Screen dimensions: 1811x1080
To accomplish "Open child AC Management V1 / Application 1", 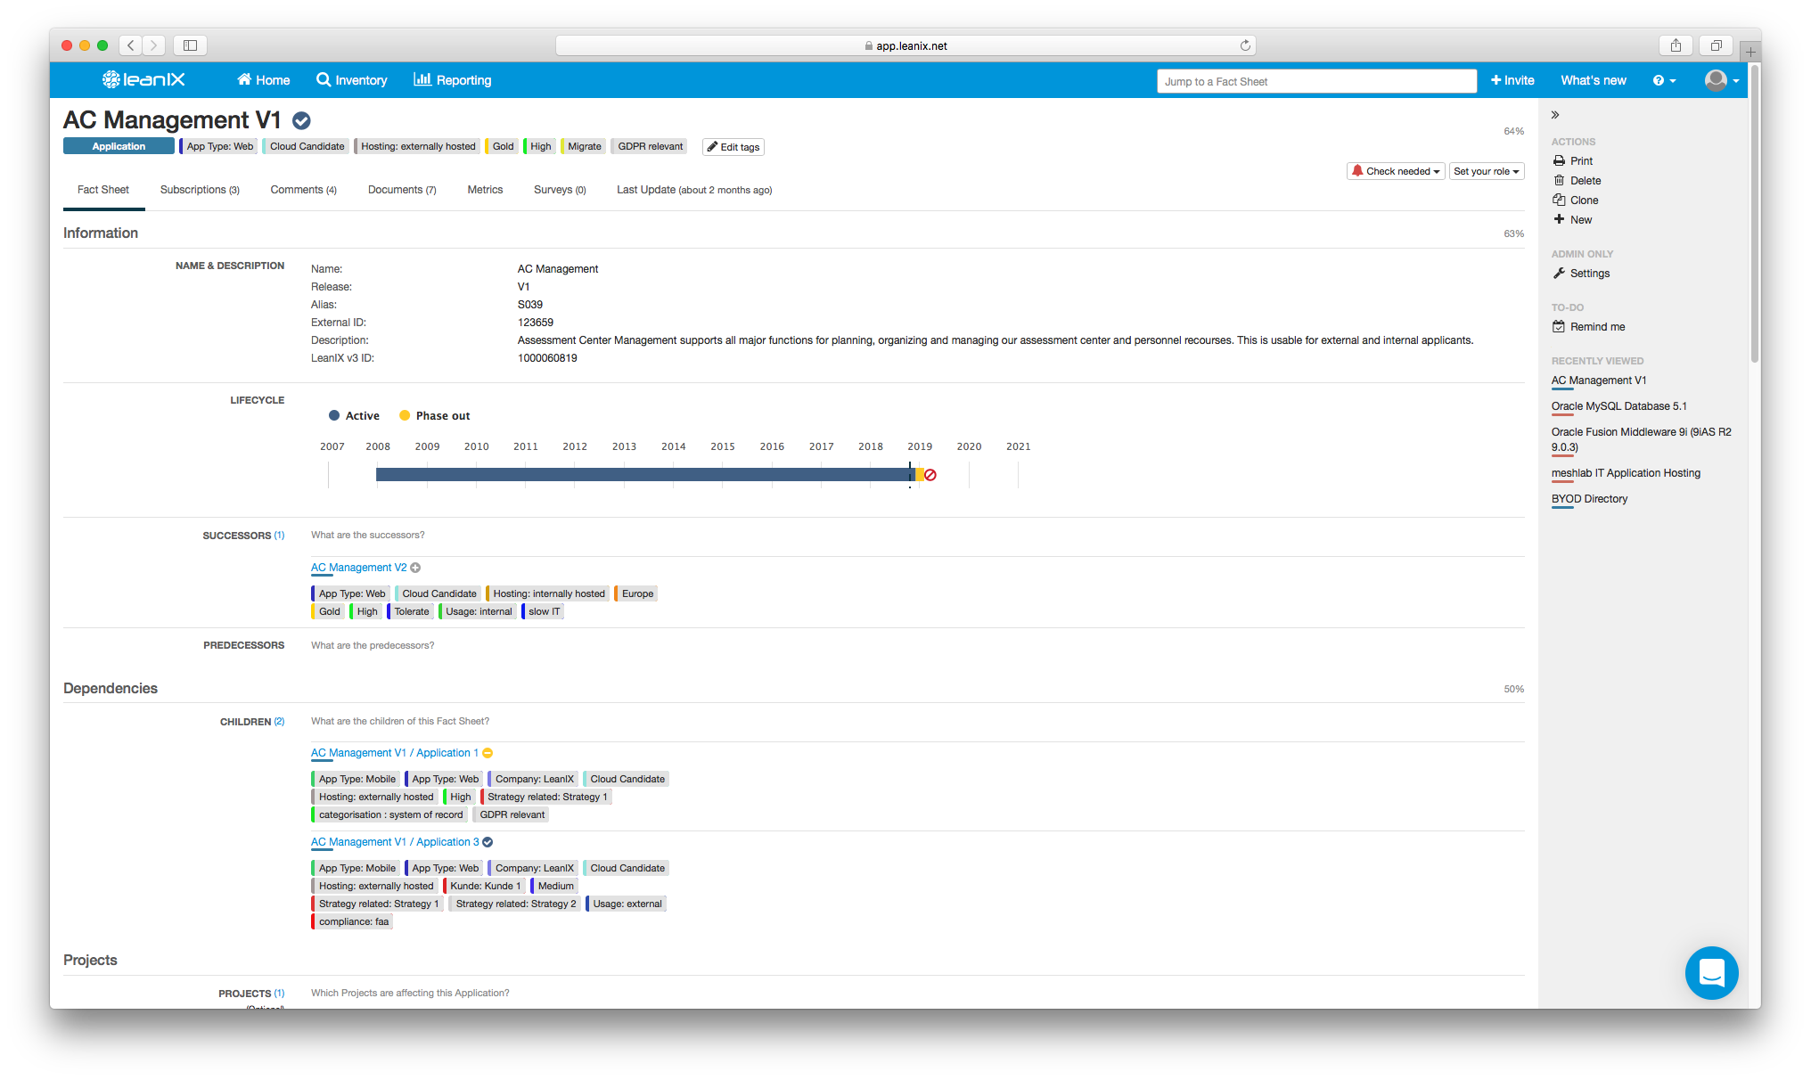I will pyautogui.click(x=395, y=753).
